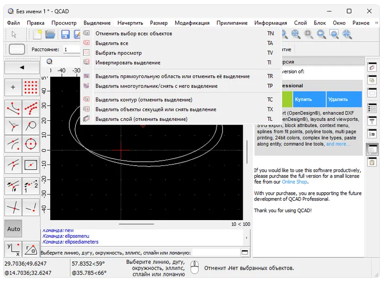Select the pan tool with four-way arrows

pos(347,34)
